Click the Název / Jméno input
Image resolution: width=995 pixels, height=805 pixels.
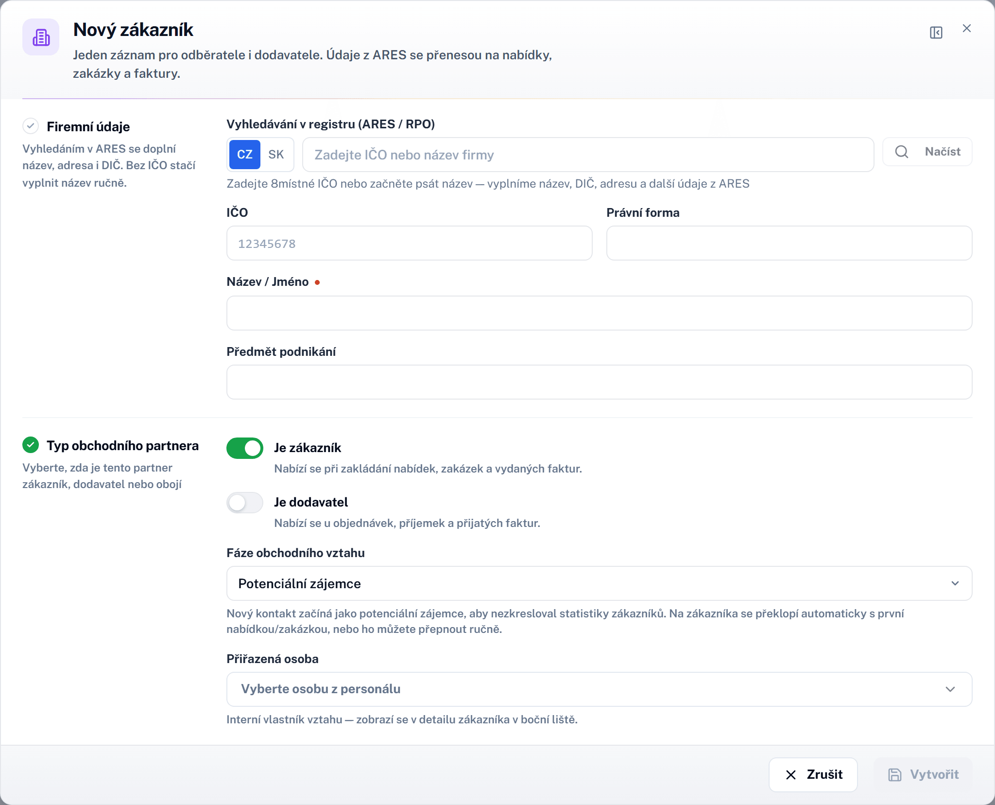(599, 313)
